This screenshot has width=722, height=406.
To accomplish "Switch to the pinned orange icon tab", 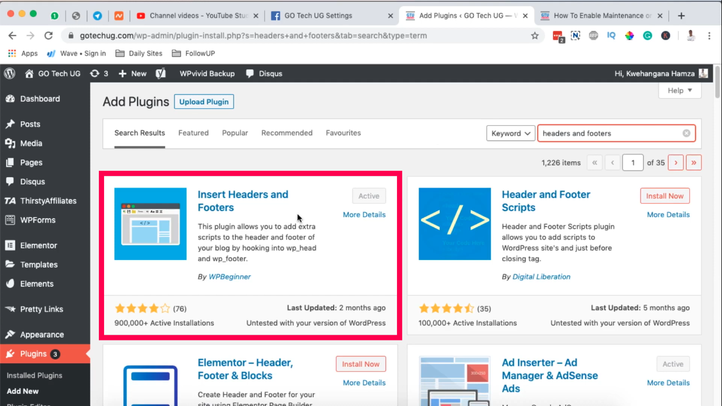I will [119, 15].
